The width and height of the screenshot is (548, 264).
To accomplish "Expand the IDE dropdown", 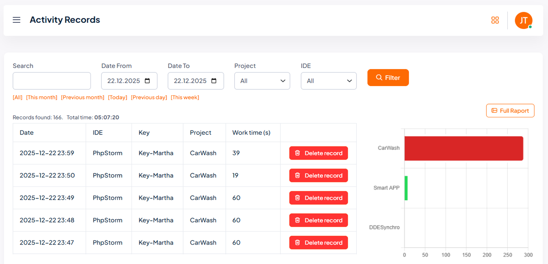I will pyautogui.click(x=328, y=81).
